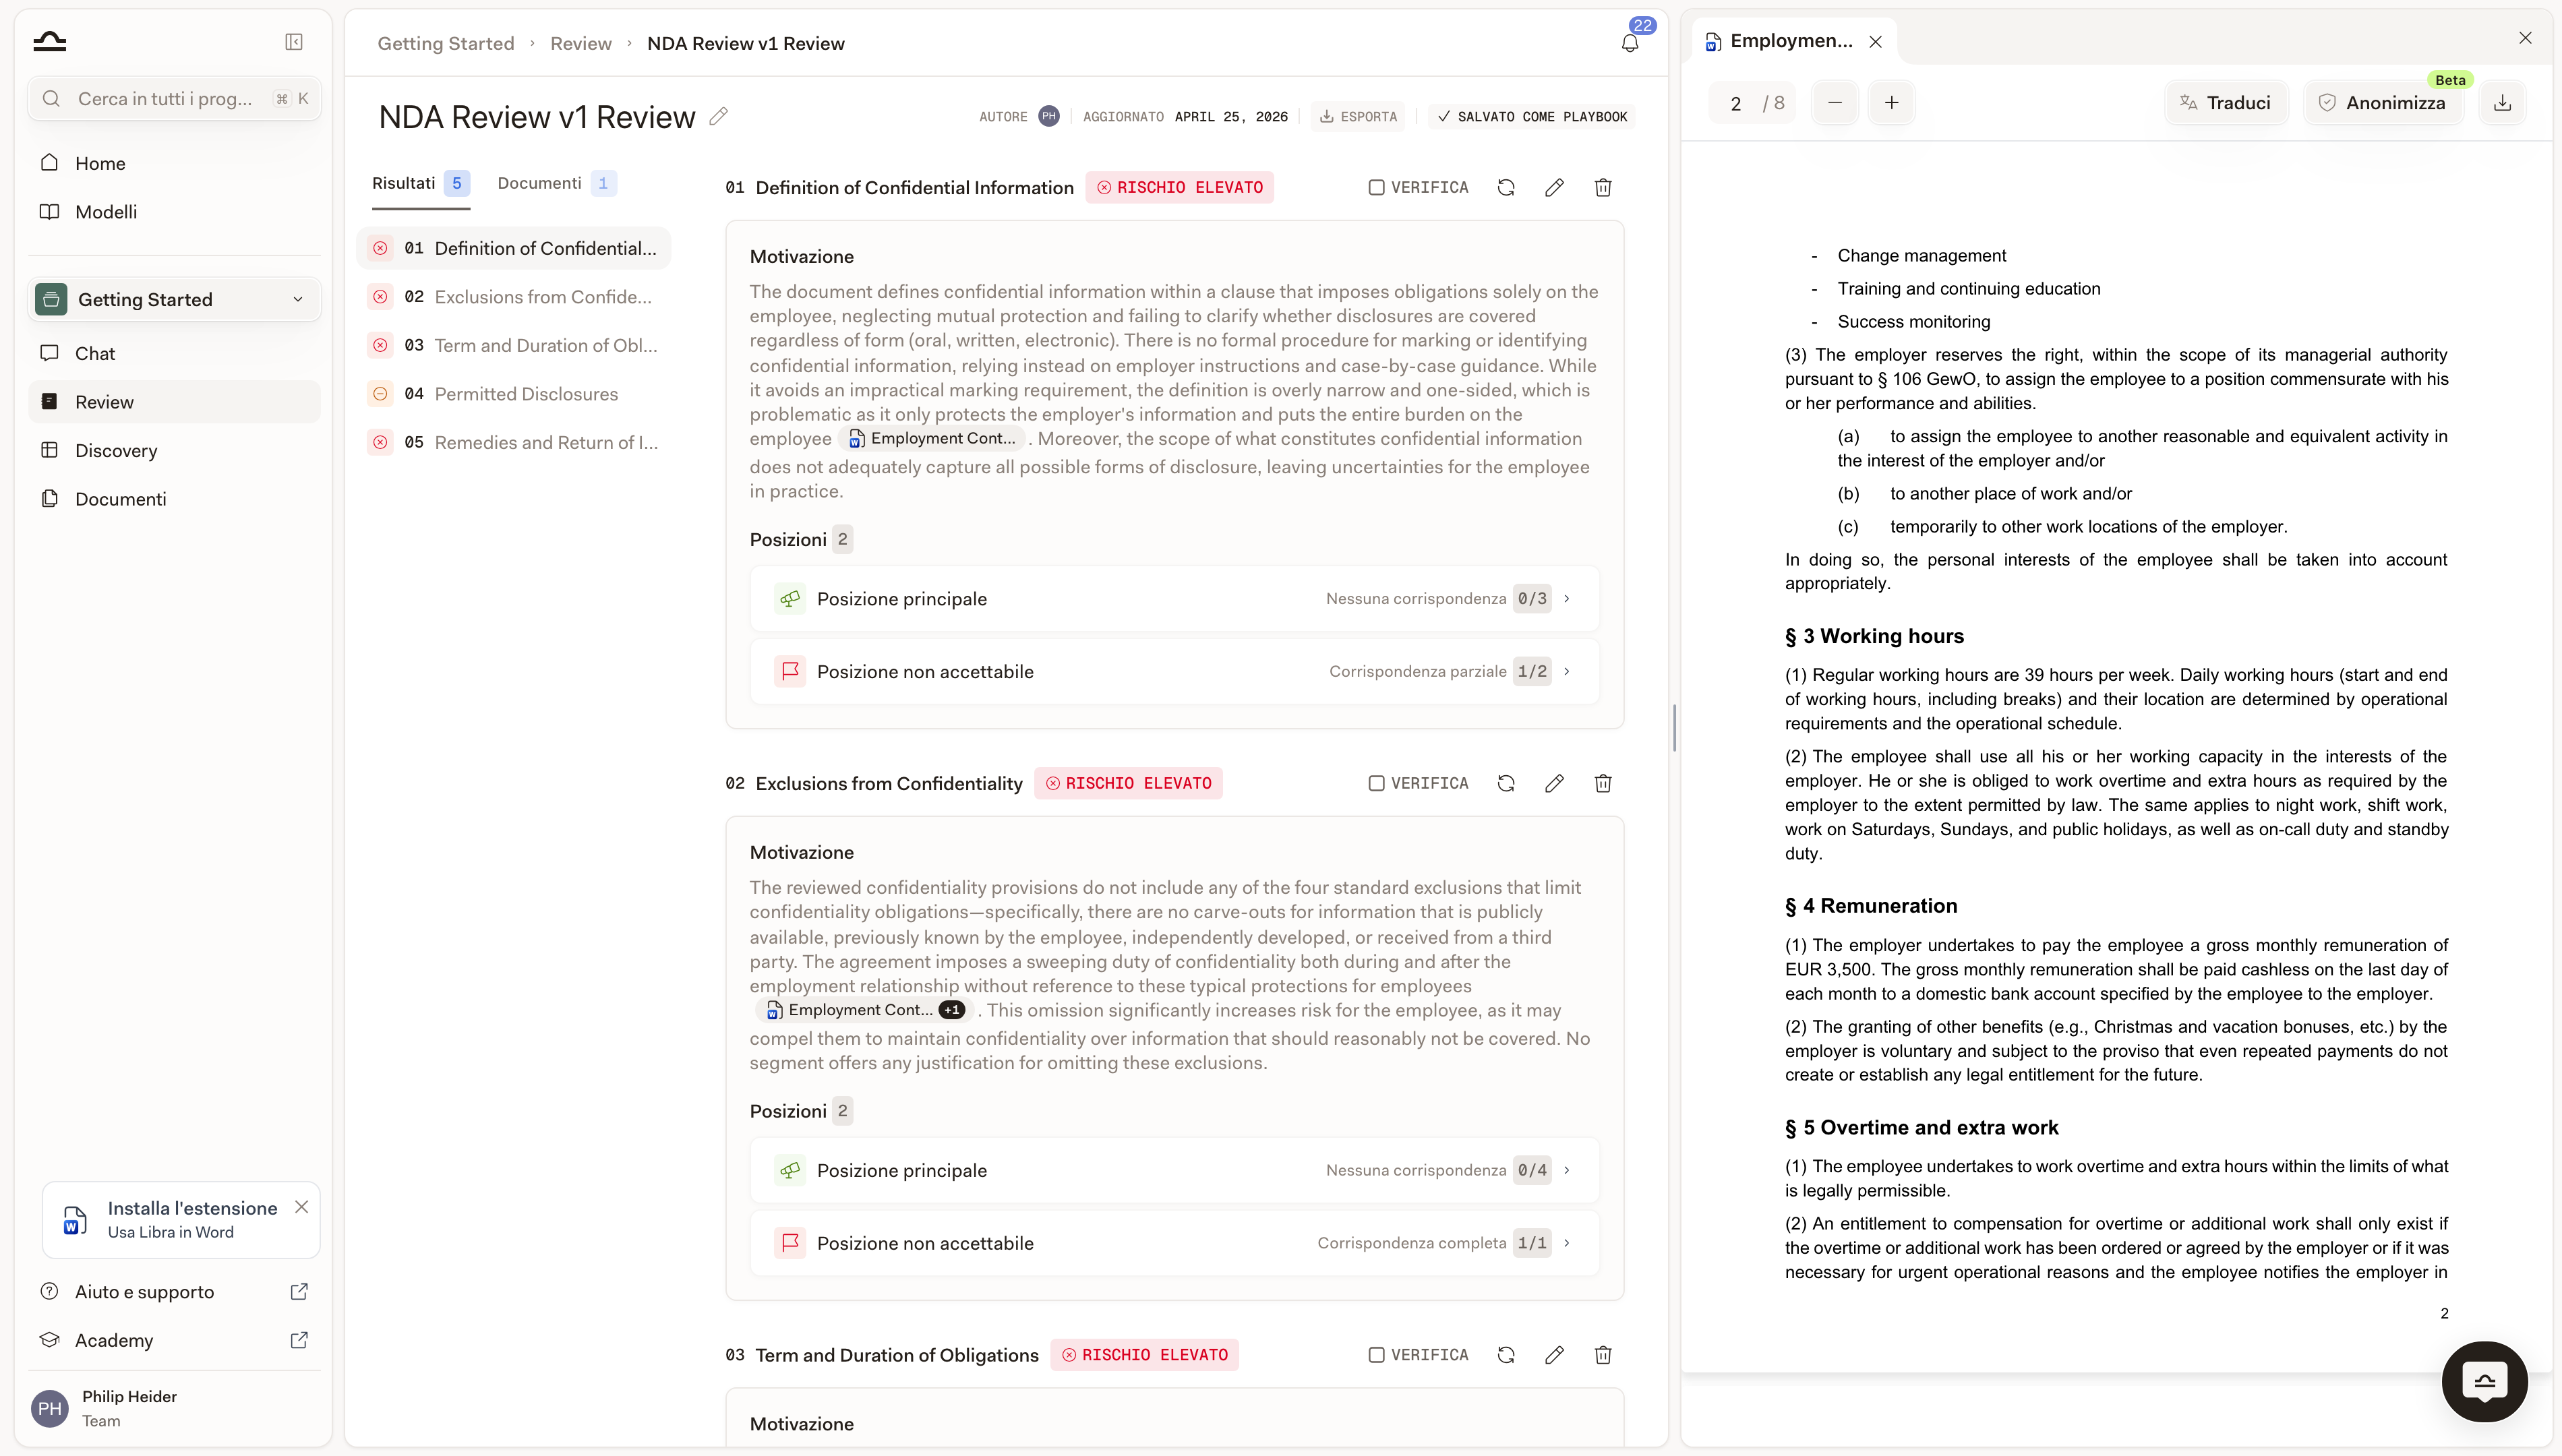This screenshot has width=2562, height=1456.
Task: Click the panel divider handle between review and document
Action: pyautogui.click(x=1674, y=728)
